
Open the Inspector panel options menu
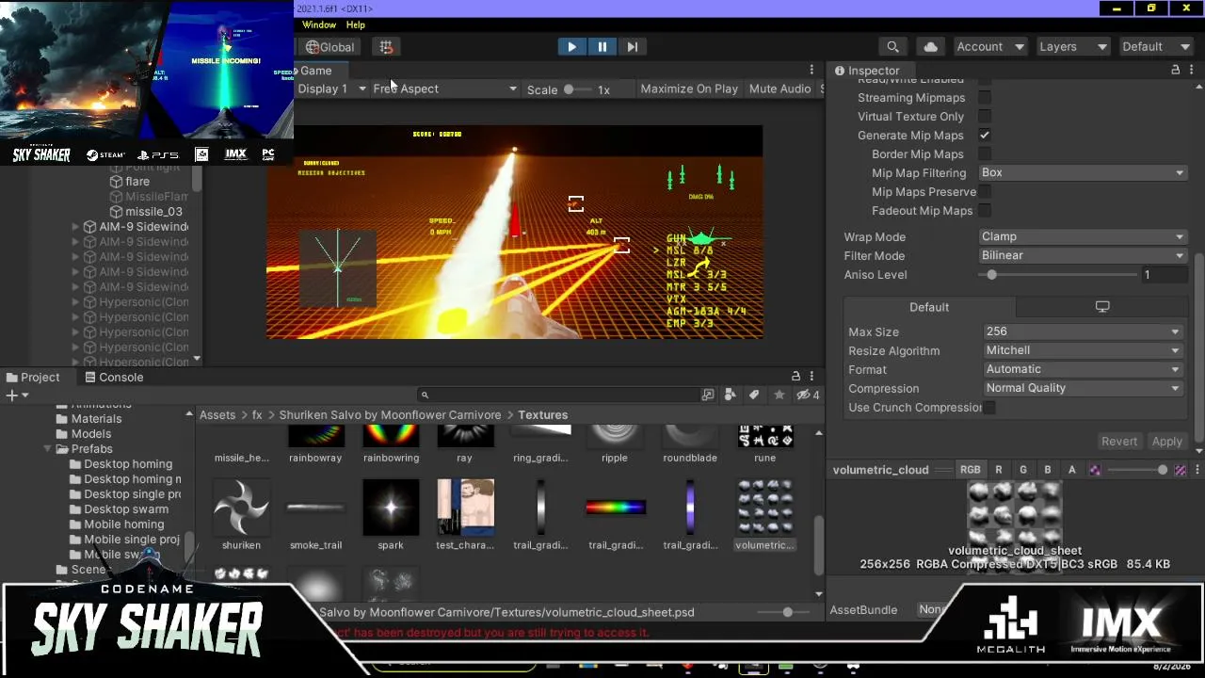point(1191,70)
